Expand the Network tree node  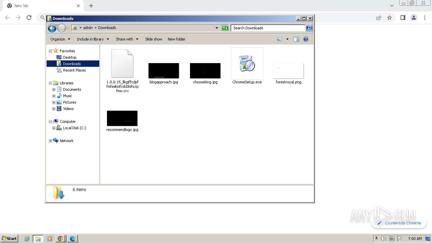(50, 141)
